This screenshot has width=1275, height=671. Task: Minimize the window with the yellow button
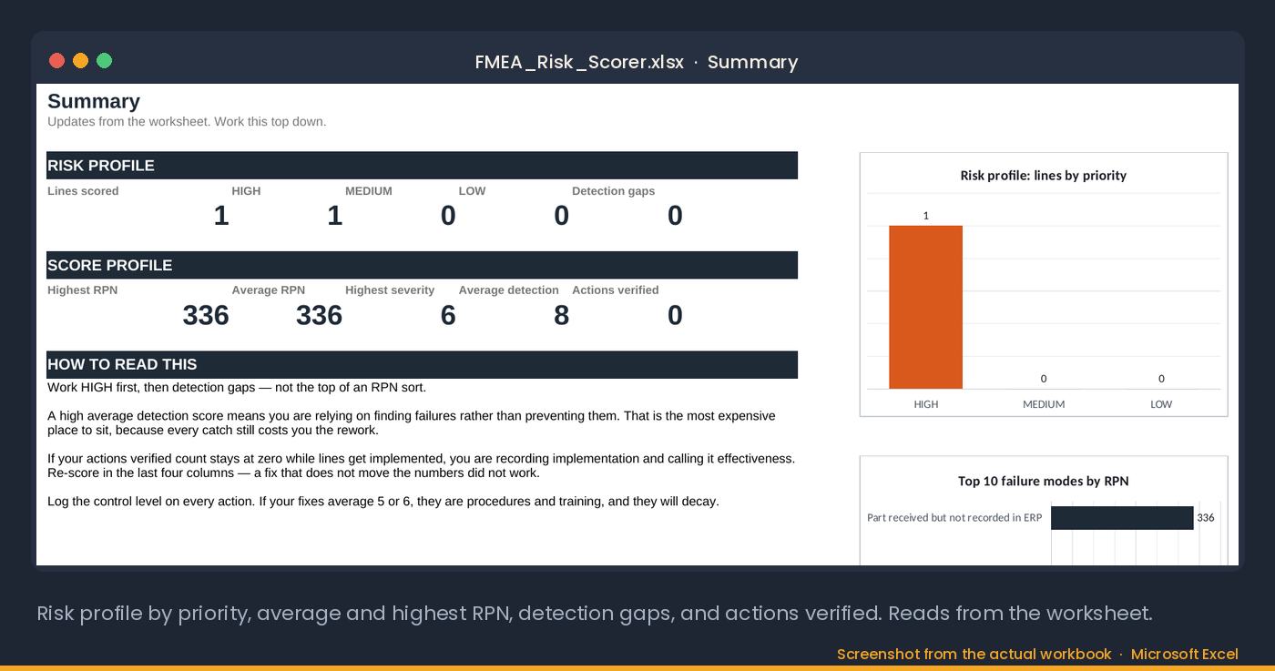(80, 61)
